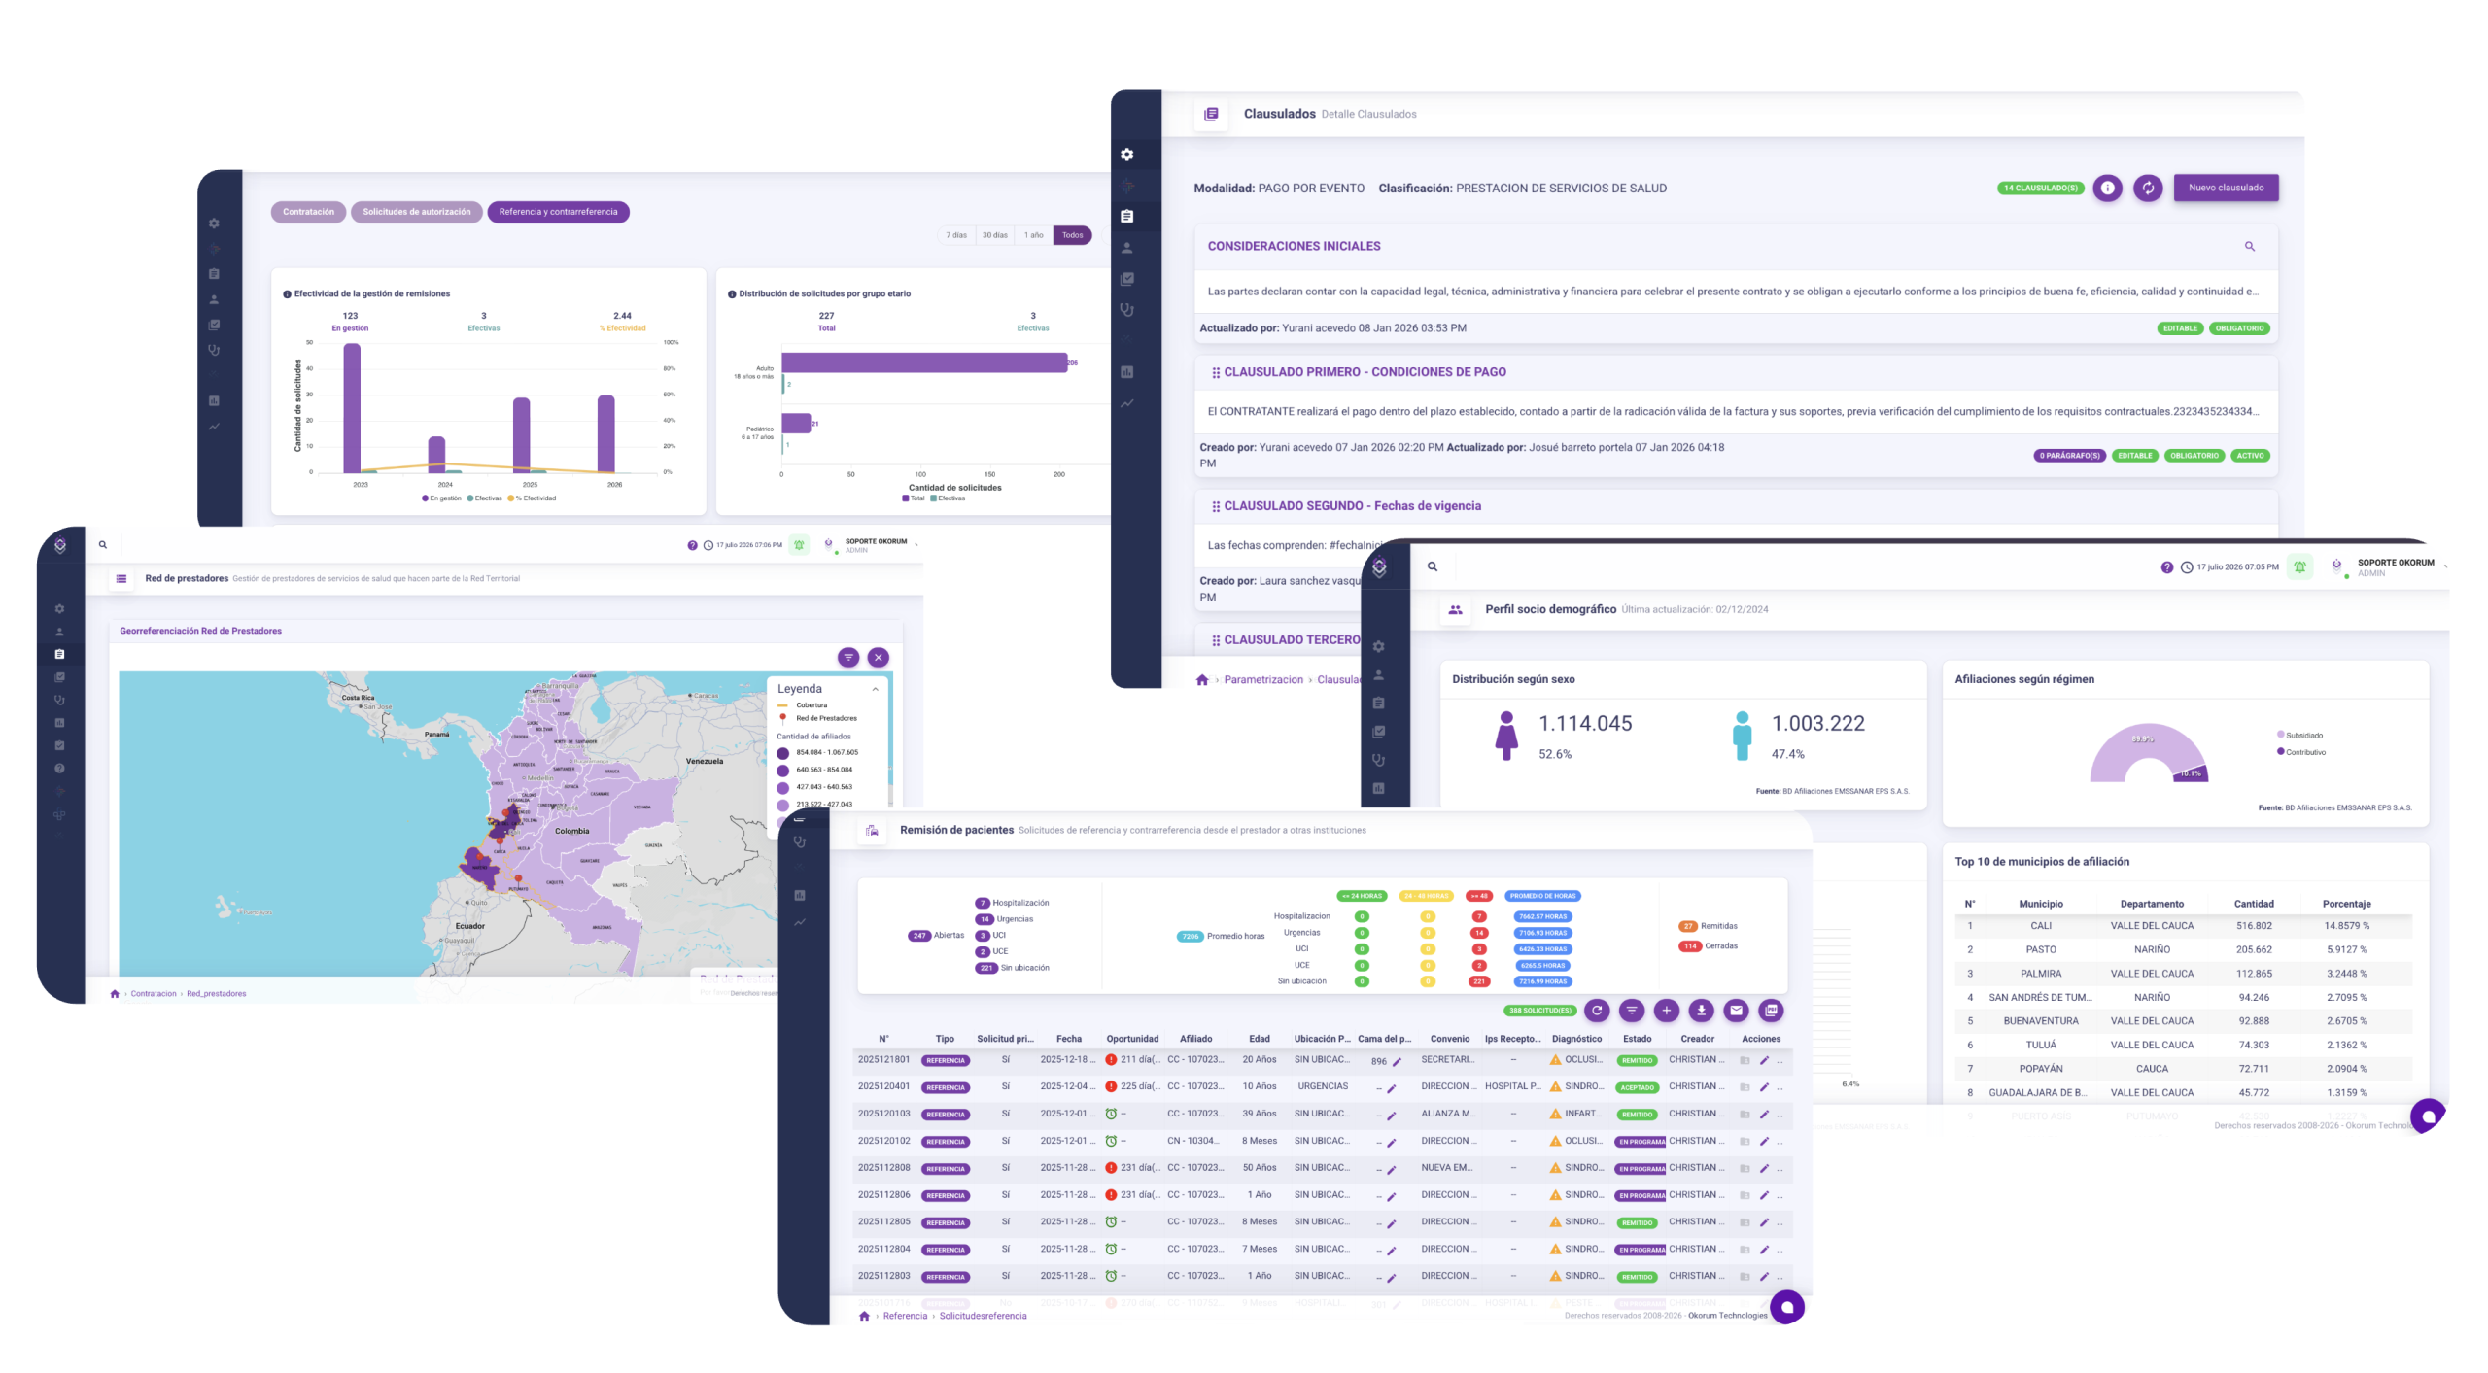Open the map filter icon above Leyenda
This screenshot has height=1373, width=2488.
coord(848,658)
